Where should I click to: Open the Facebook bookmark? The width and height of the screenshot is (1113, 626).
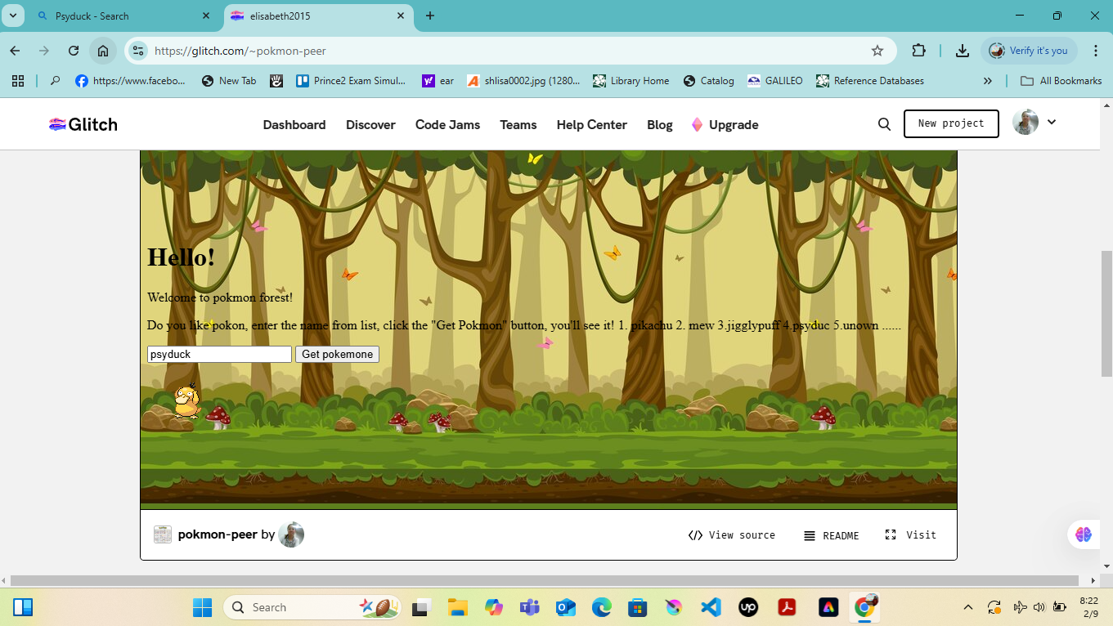(x=131, y=81)
